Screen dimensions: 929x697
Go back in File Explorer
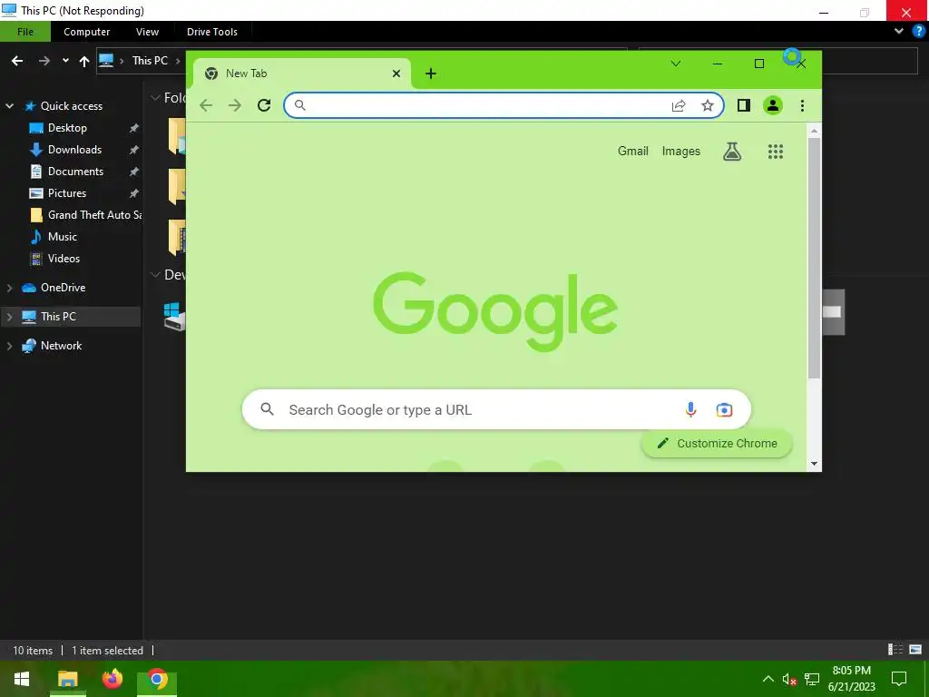click(17, 61)
